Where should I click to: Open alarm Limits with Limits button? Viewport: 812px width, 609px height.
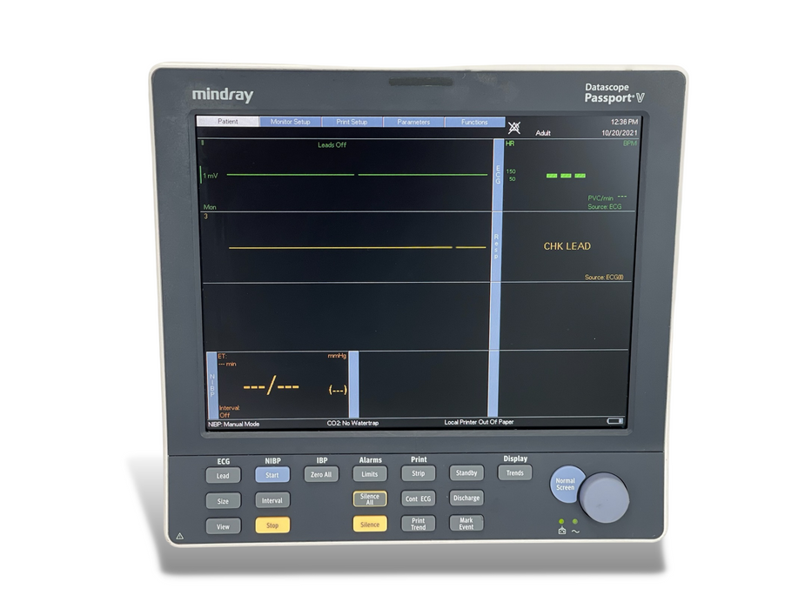[370, 474]
